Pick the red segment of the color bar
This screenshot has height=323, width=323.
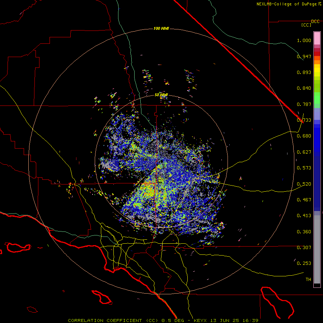pos(317,54)
